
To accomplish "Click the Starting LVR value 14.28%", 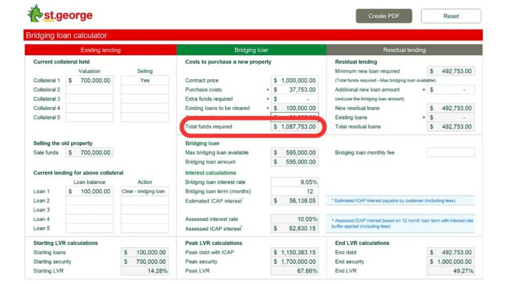I will click(x=144, y=271).
